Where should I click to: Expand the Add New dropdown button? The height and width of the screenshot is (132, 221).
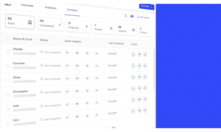click(x=147, y=7)
